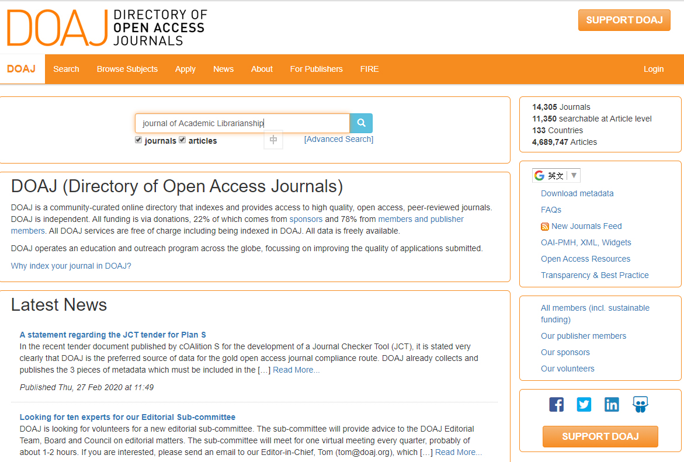Image resolution: width=684 pixels, height=462 pixels.
Task: Open DOAJ LinkedIn page icon
Action: (612, 404)
